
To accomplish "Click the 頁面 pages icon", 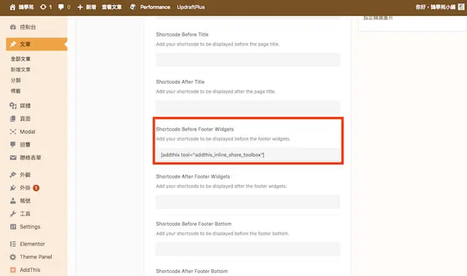I will 13,119.
